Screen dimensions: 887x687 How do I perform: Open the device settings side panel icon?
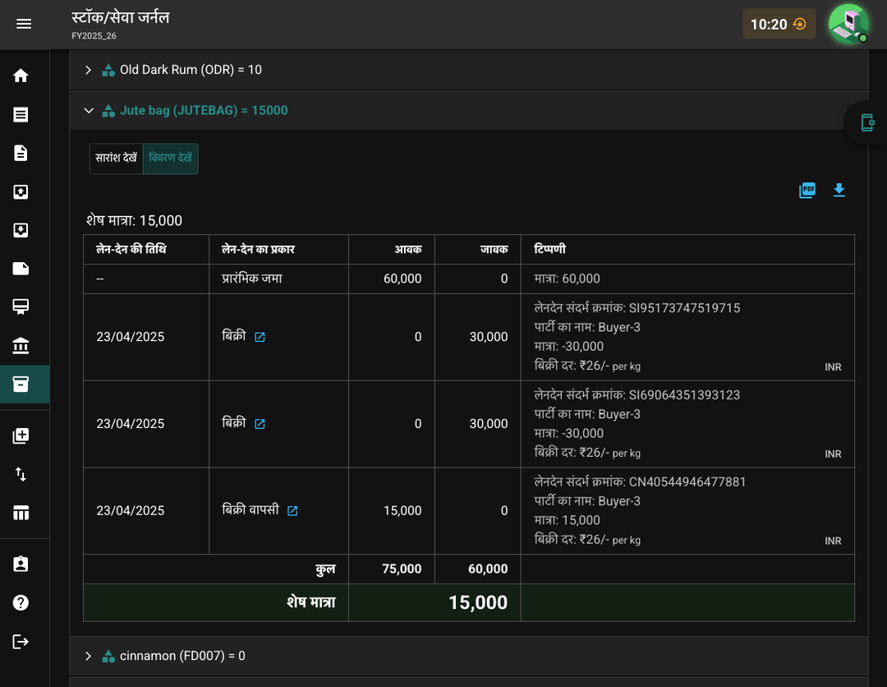(867, 122)
